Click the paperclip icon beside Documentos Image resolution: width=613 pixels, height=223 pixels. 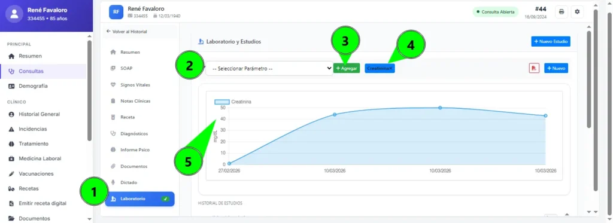113,166
